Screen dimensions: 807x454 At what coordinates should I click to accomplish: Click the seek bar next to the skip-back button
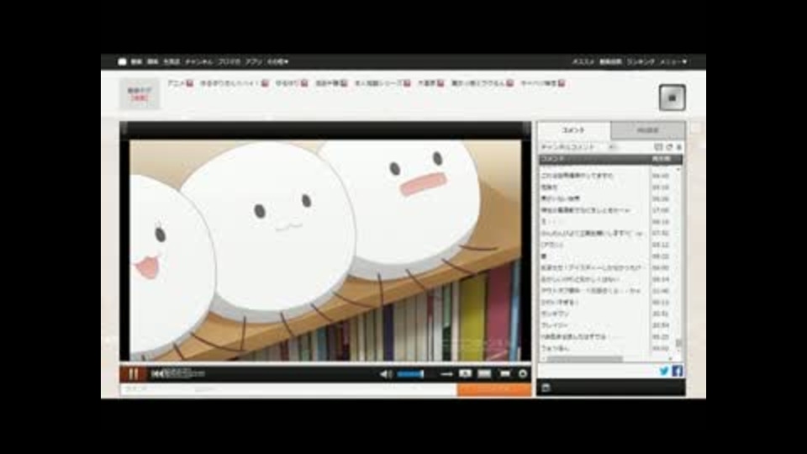tap(185, 373)
